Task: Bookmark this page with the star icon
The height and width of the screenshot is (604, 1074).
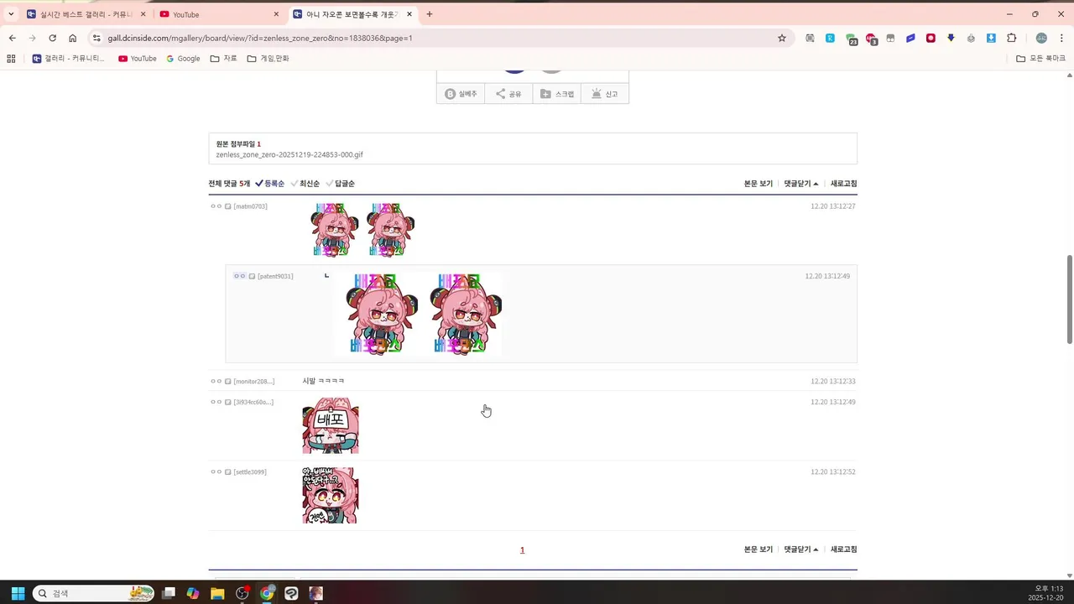Action: 782,38
